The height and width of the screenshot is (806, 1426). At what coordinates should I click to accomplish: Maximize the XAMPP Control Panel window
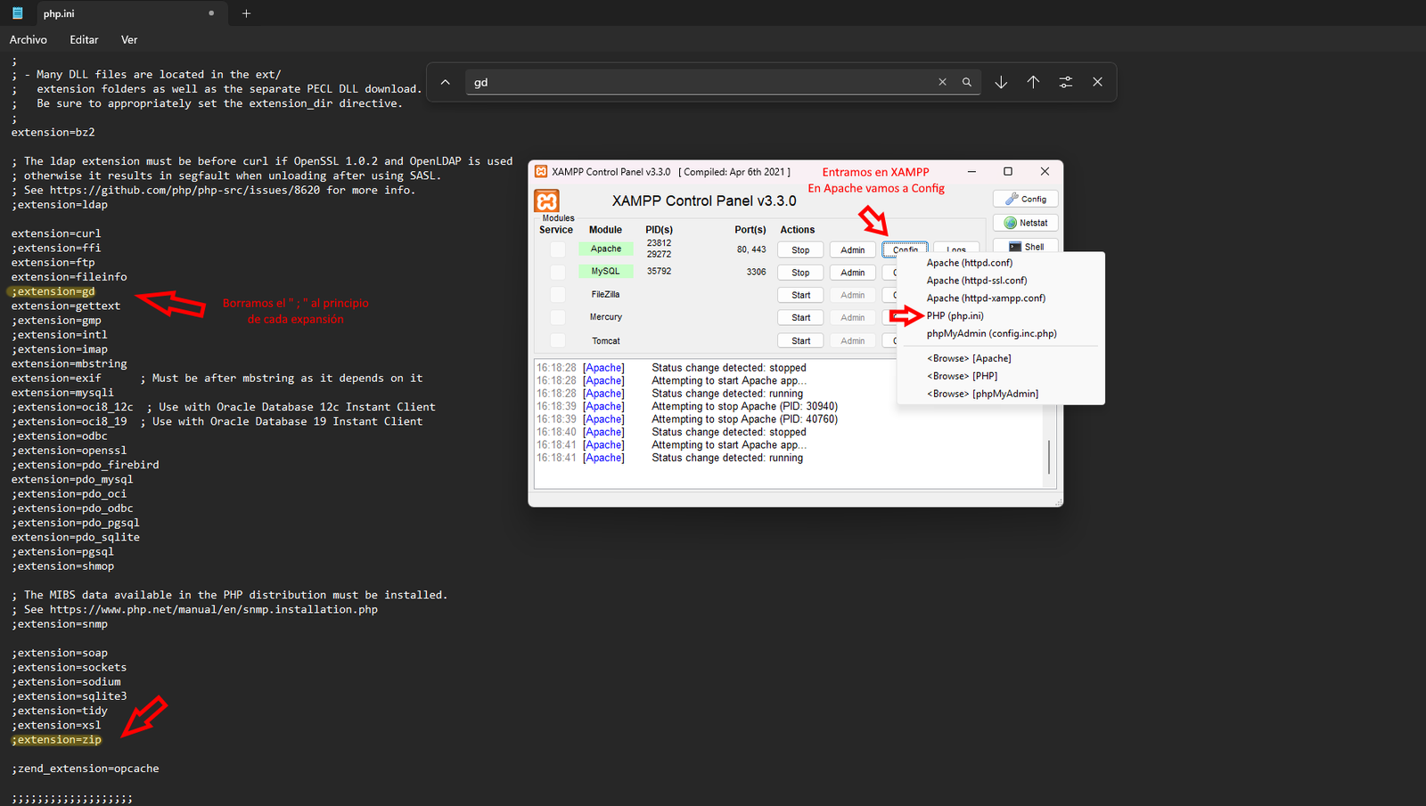click(x=1008, y=172)
